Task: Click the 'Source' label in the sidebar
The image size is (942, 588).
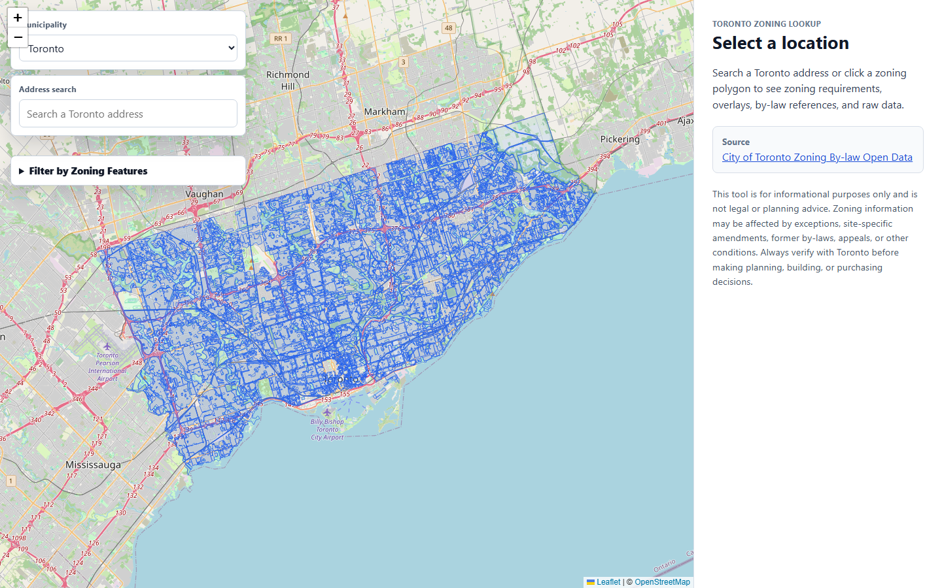Action: tap(736, 142)
